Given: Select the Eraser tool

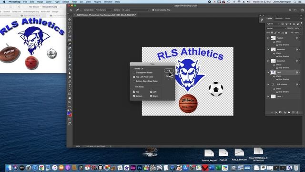Looking at the screenshot, I should coord(70,65).
